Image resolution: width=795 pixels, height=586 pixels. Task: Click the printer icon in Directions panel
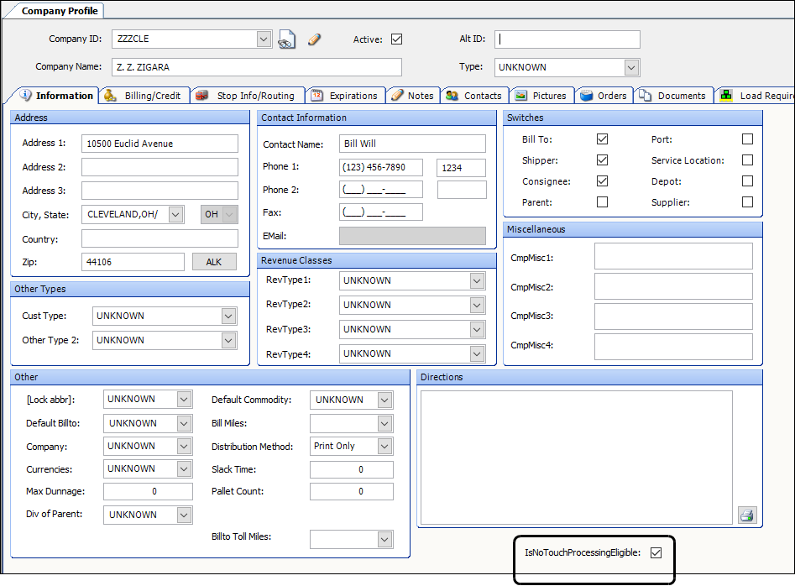(x=746, y=515)
